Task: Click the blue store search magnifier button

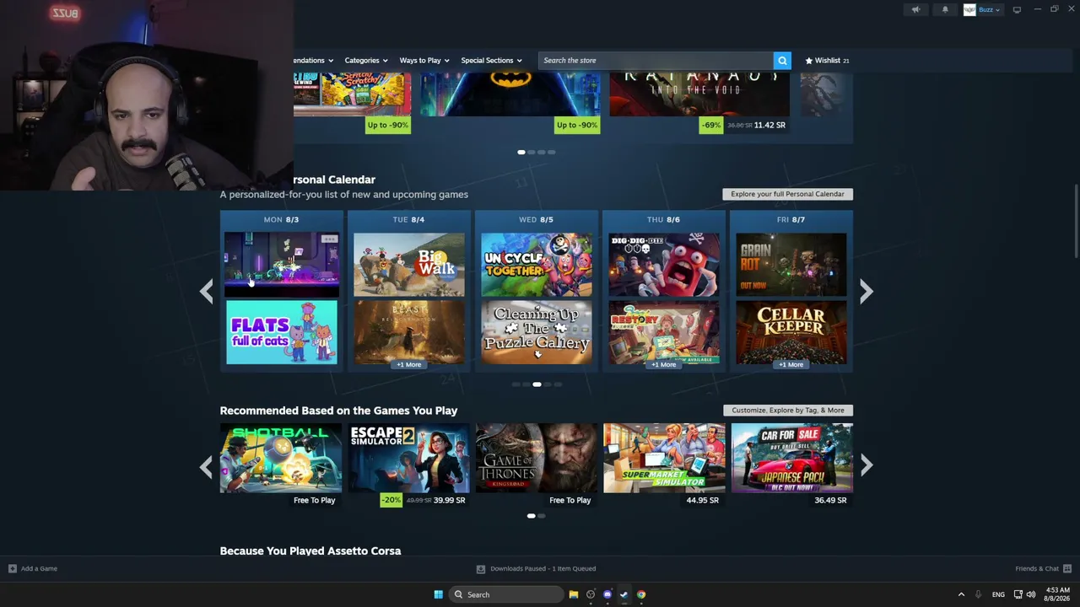Action: (782, 61)
